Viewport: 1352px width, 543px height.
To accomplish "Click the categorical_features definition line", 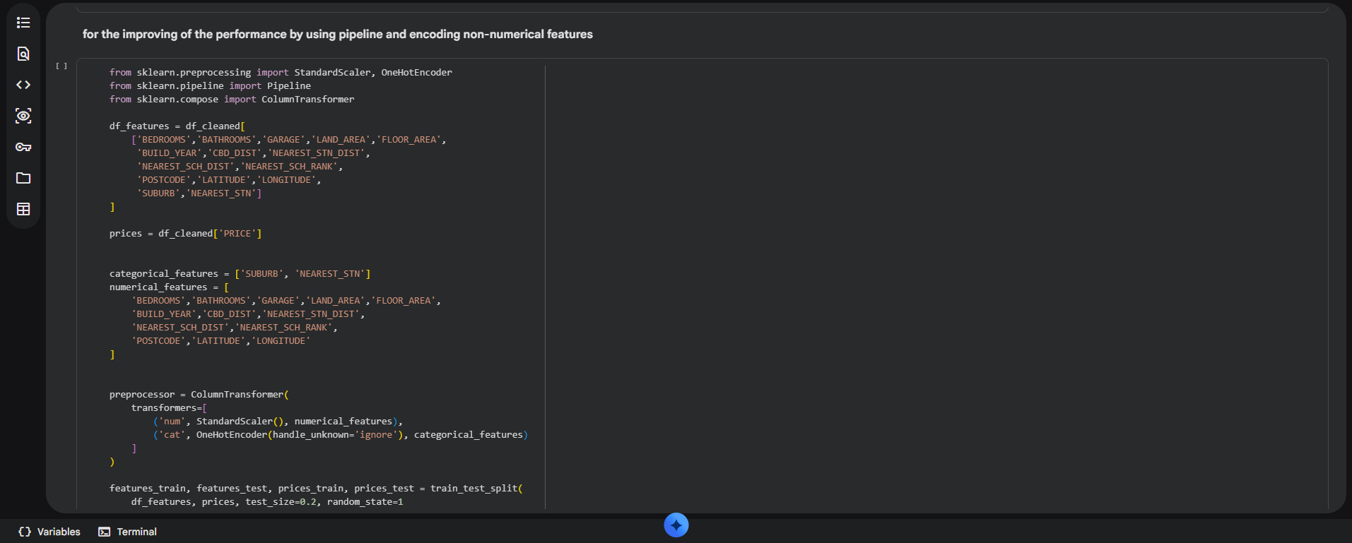I will click(x=240, y=273).
